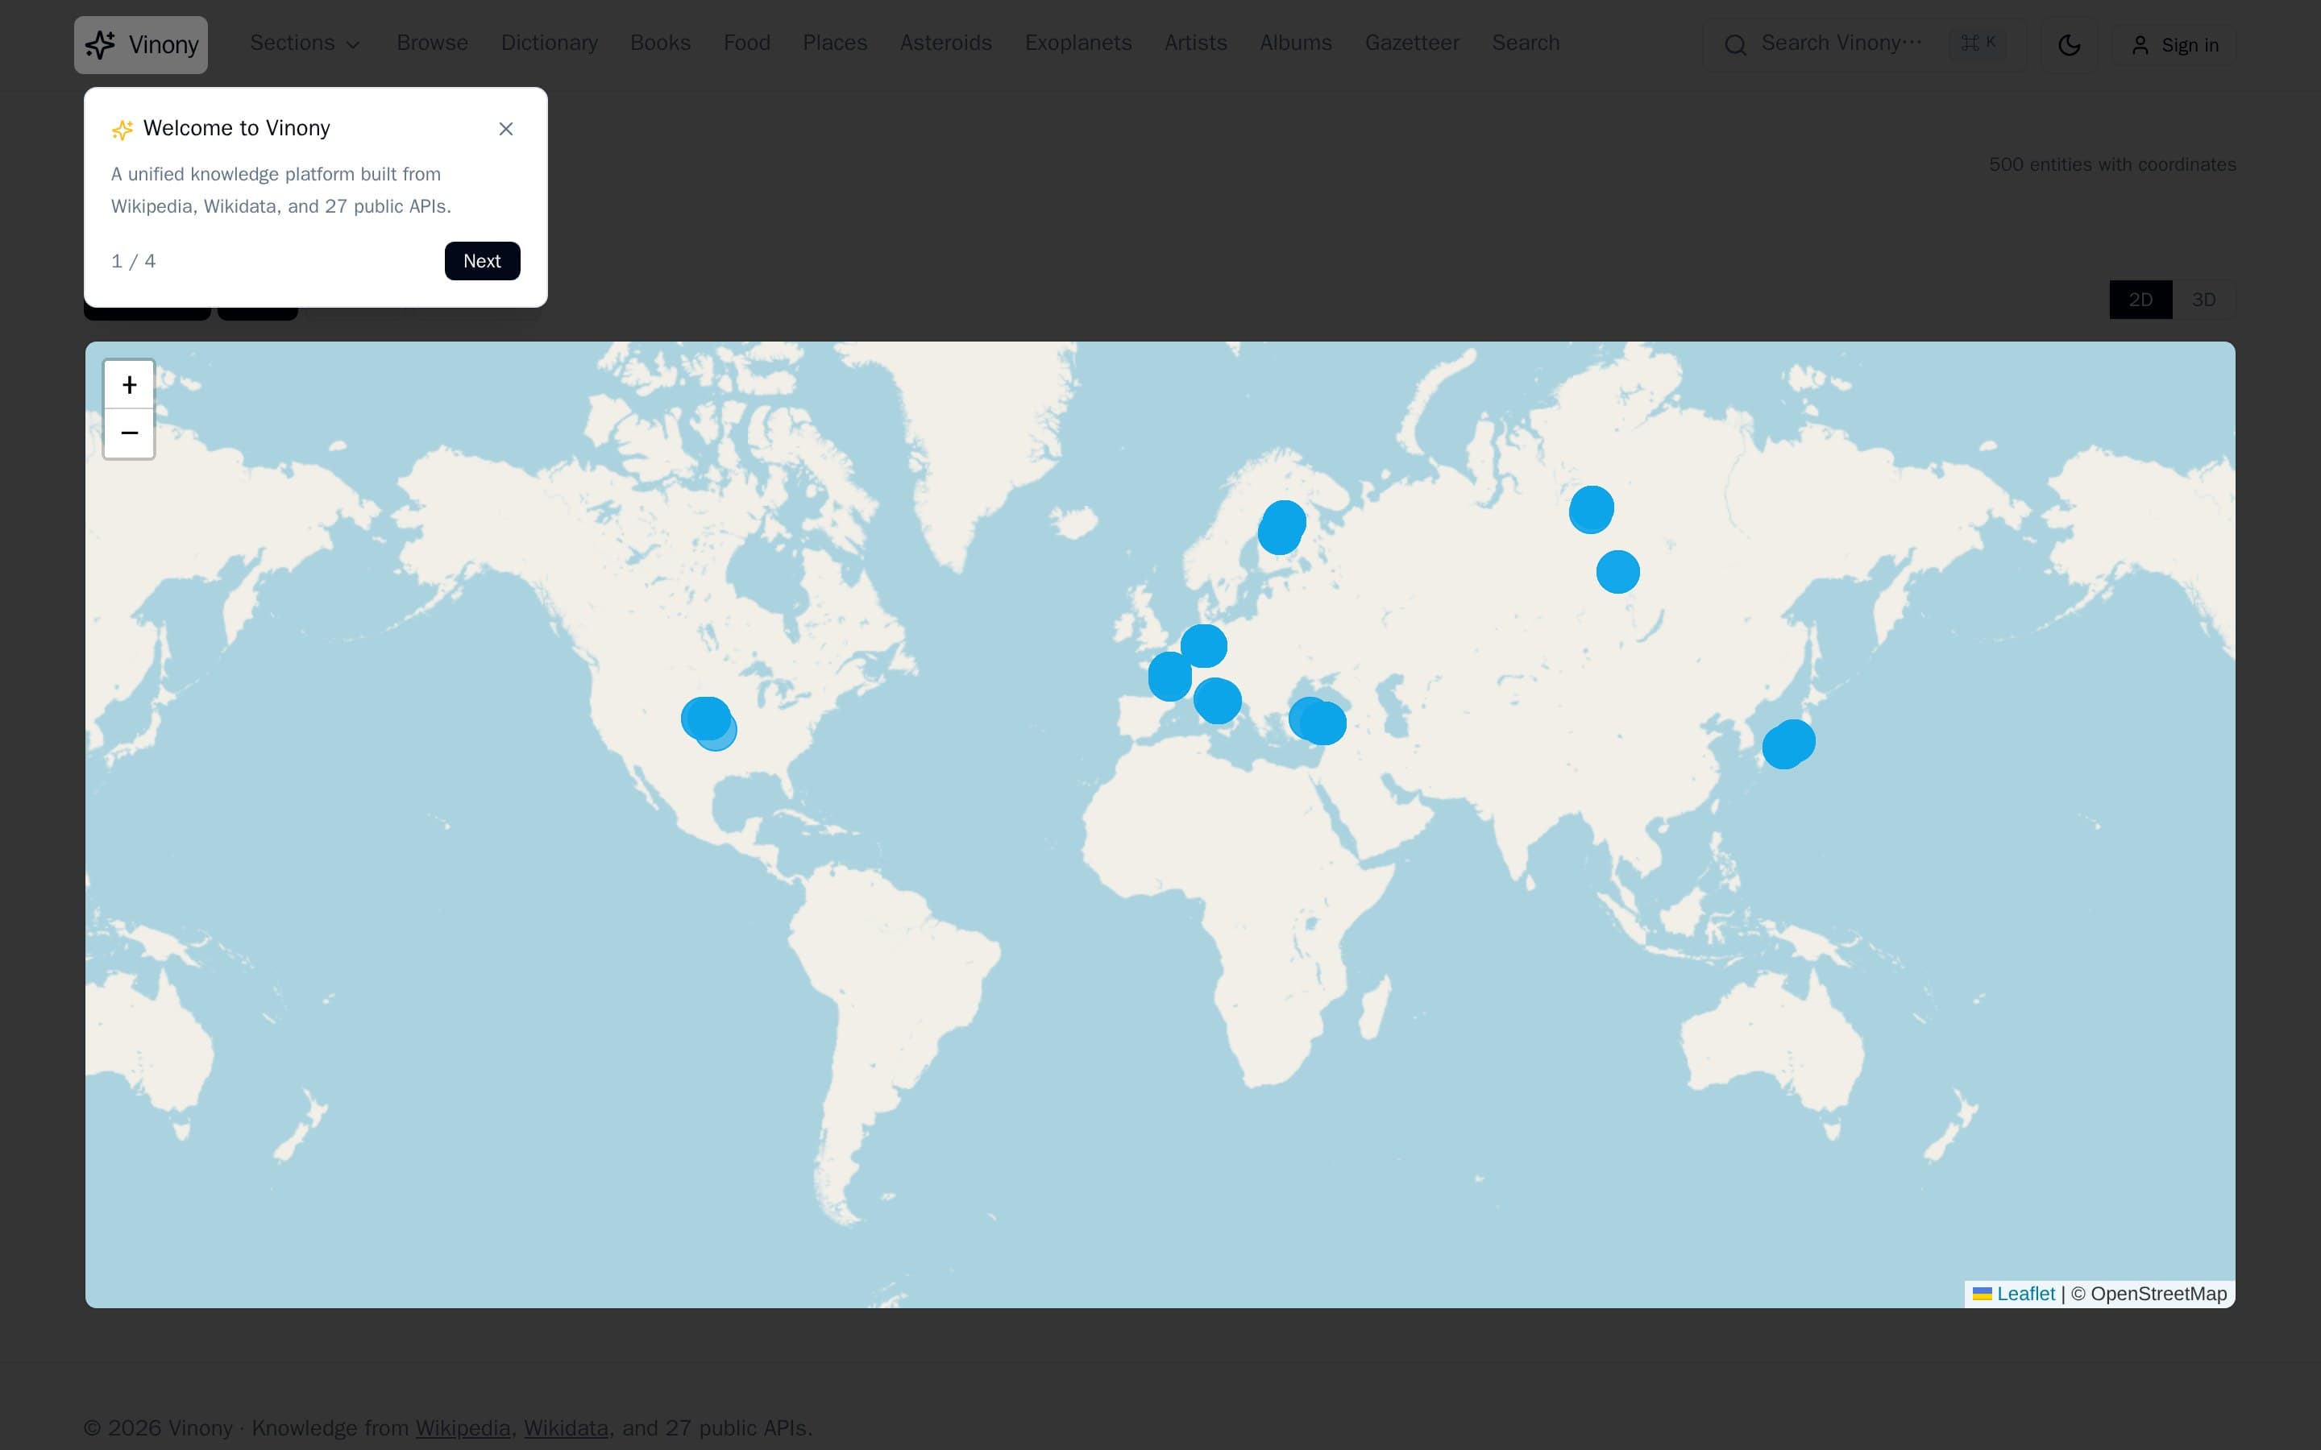
Task: Open Search in navigation bar
Action: pos(1525,43)
